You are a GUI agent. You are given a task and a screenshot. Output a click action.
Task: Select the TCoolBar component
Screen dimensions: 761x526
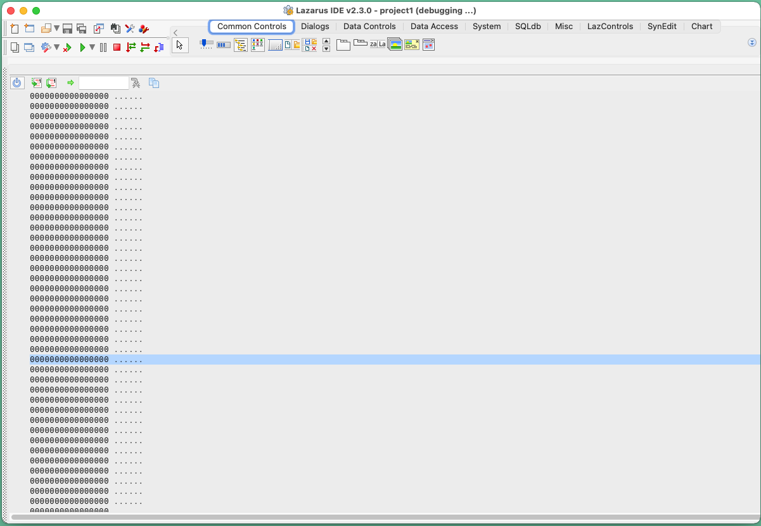coord(310,45)
